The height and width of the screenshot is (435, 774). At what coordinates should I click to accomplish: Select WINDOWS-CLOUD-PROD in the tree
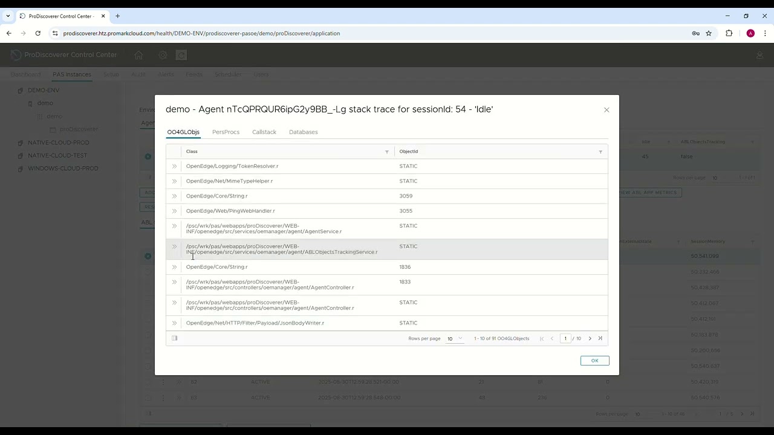click(63, 169)
